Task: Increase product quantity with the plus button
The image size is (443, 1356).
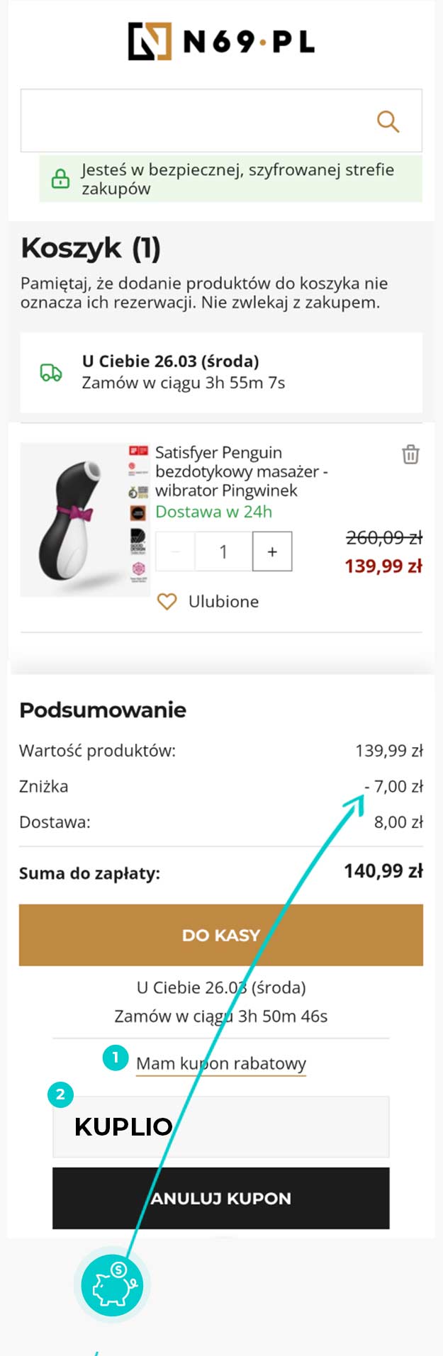Action: point(272,551)
